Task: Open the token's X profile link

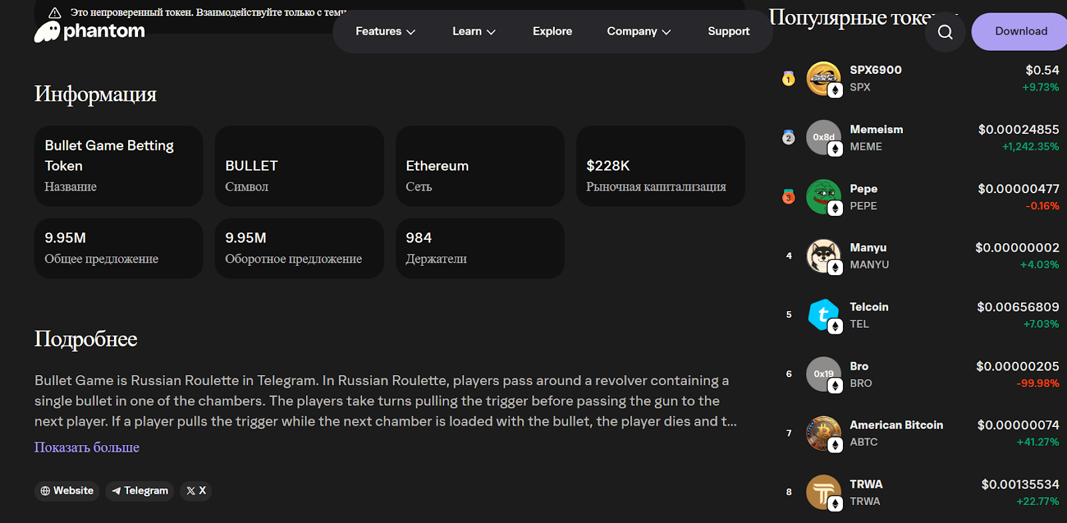Action: click(x=195, y=491)
